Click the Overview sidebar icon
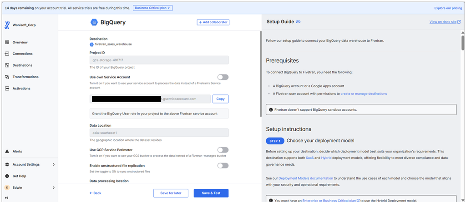Viewport: 466px width, 202px height. pyautogui.click(x=7, y=42)
